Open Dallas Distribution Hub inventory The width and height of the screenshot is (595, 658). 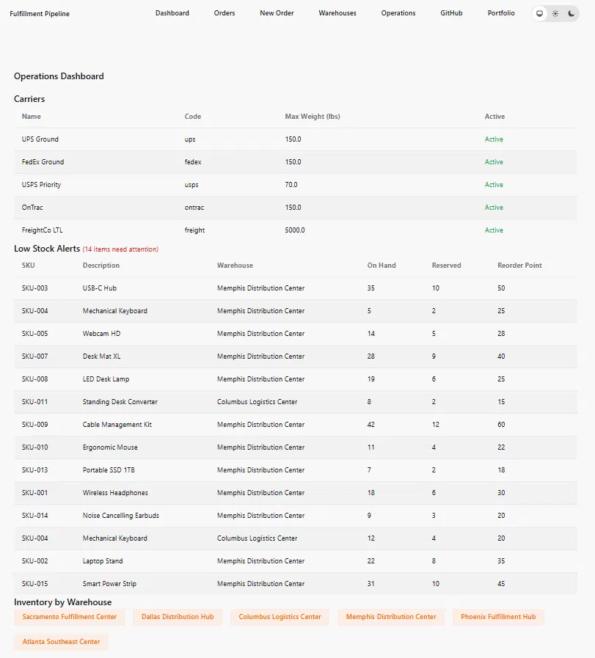click(x=178, y=617)
